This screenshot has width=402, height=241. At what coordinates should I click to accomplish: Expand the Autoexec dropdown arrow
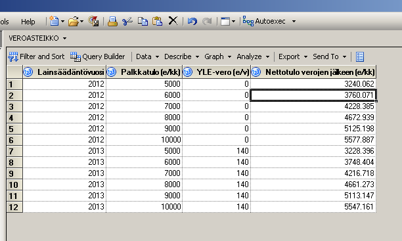(294, 22)
